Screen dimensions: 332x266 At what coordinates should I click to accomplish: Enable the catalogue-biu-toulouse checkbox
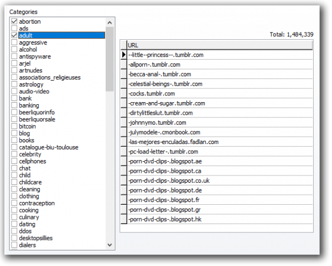point(14,147)
